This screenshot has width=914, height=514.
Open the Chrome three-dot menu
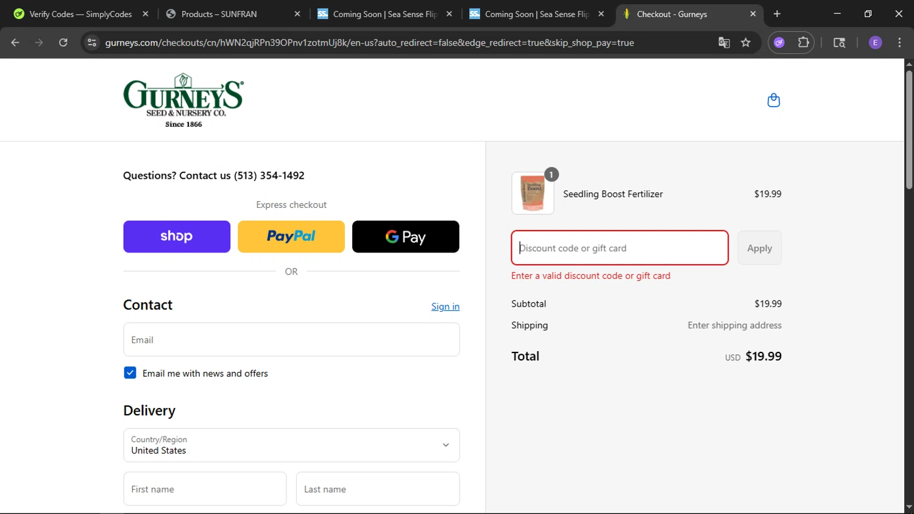point(899,43)
